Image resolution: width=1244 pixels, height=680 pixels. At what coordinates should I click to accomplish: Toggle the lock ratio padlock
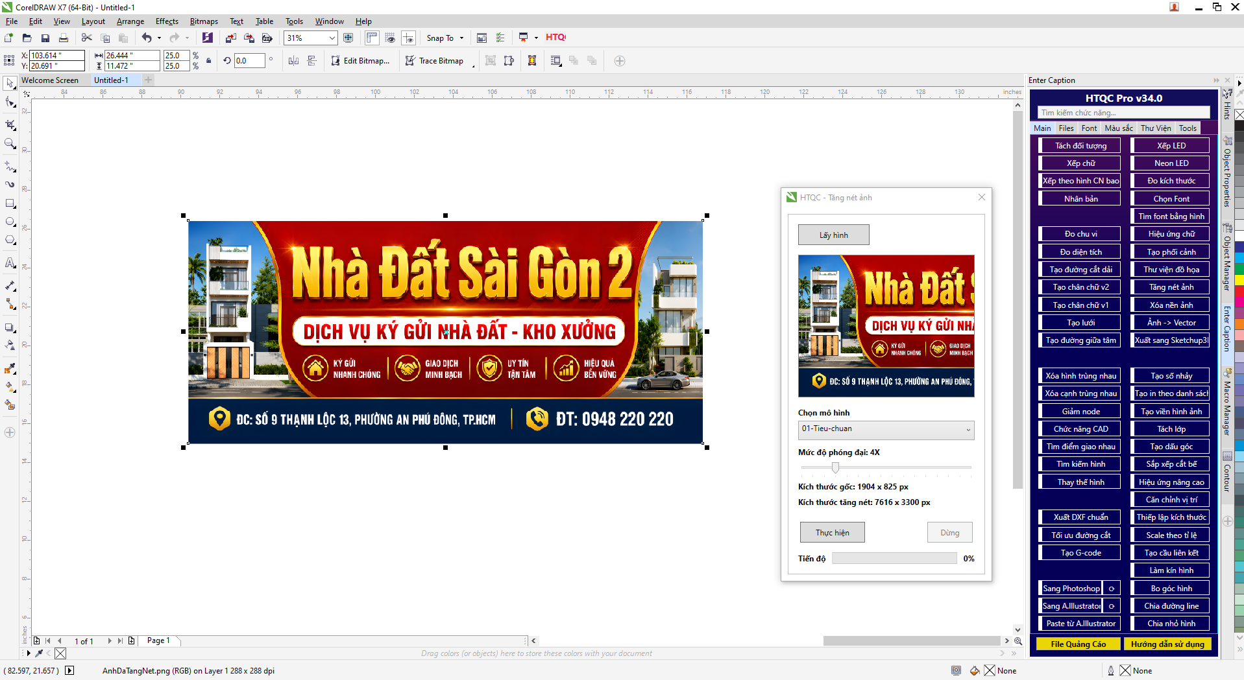click(208, 61)
